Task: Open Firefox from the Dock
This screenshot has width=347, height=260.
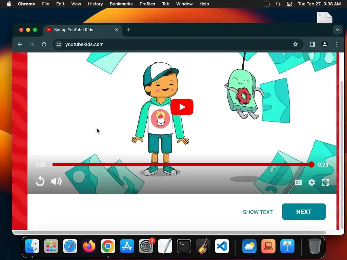Action: [x=89, y=246]
